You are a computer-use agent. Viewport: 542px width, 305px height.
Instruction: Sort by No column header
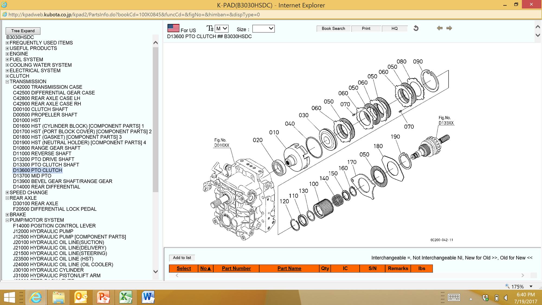point(206,268)
